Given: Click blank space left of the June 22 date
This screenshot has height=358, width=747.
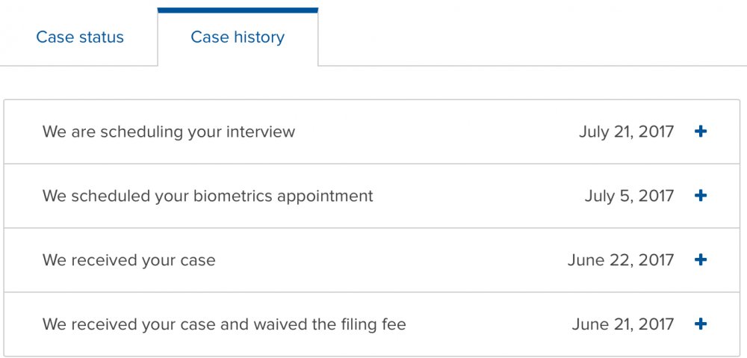Looking at the screenshot, I should point(388,261).
